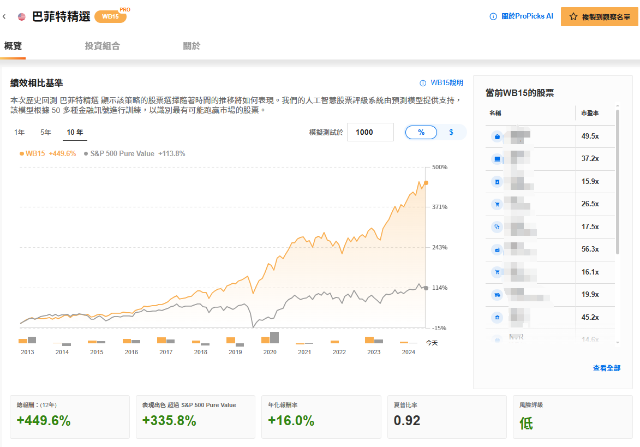Click the 49.5x P/E value

click(x=590, y=136)
